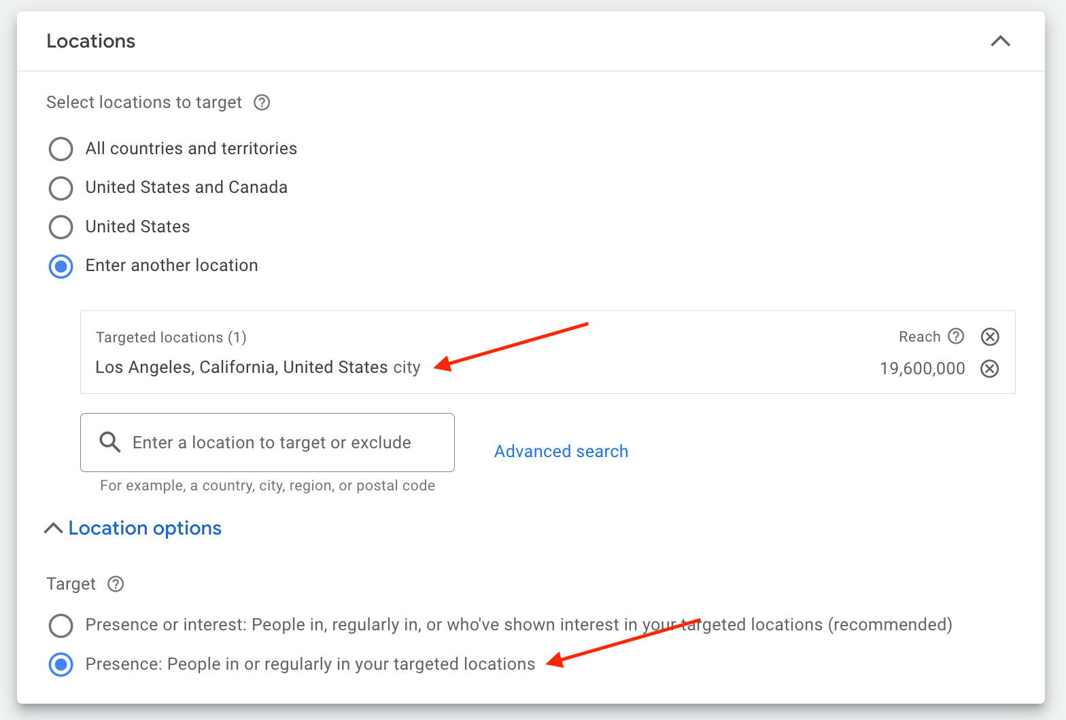Collapse the Location options section
The height and width of the screenshot is (720, 1066).
tap(54, 528)
